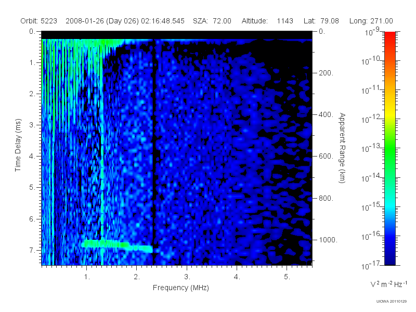
Task: Click the black band at top of spectrogram
Action: (177, 35)
